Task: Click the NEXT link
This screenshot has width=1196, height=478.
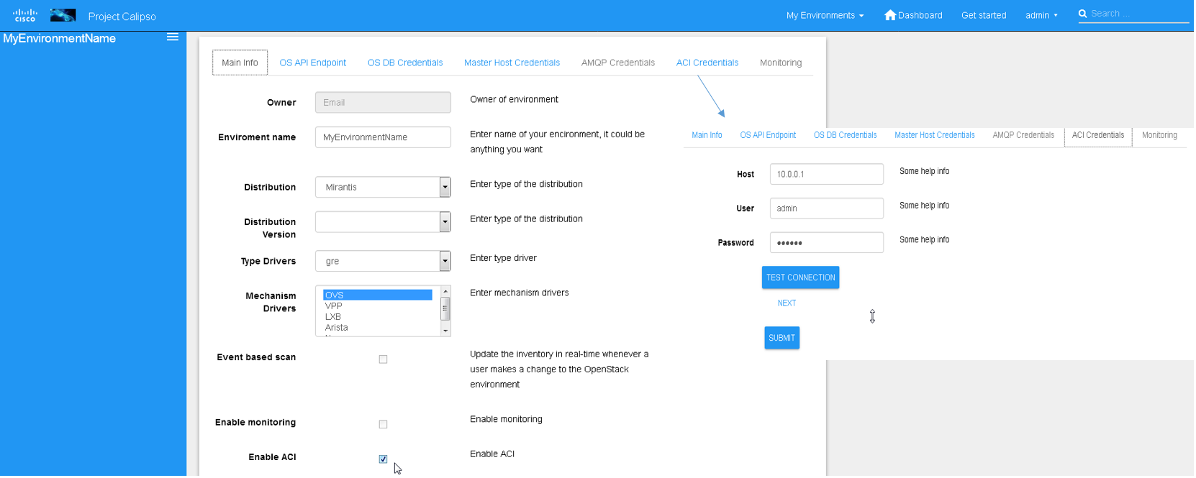Action: 787,303
